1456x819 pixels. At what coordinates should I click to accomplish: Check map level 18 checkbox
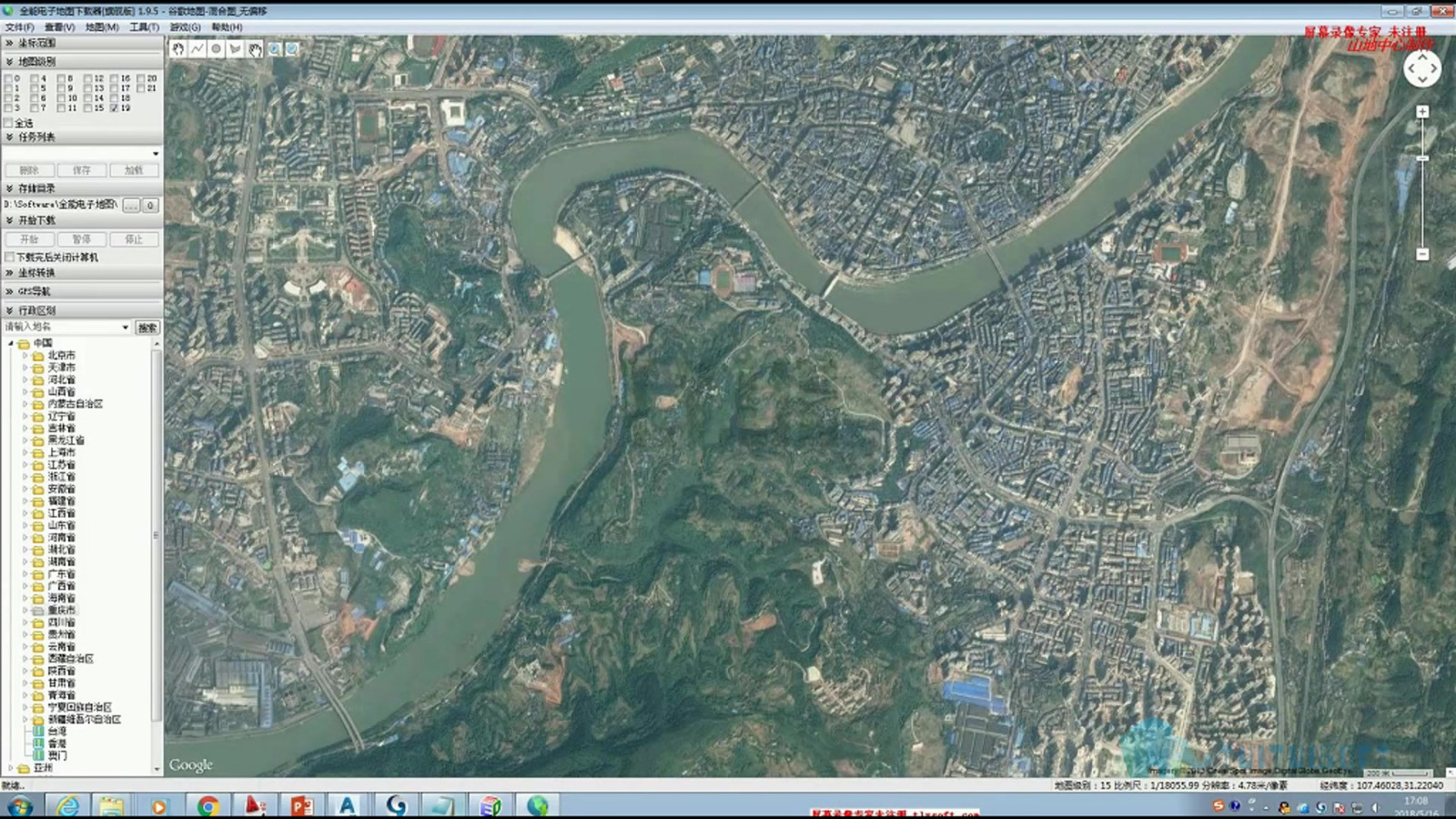click(115, 98)
